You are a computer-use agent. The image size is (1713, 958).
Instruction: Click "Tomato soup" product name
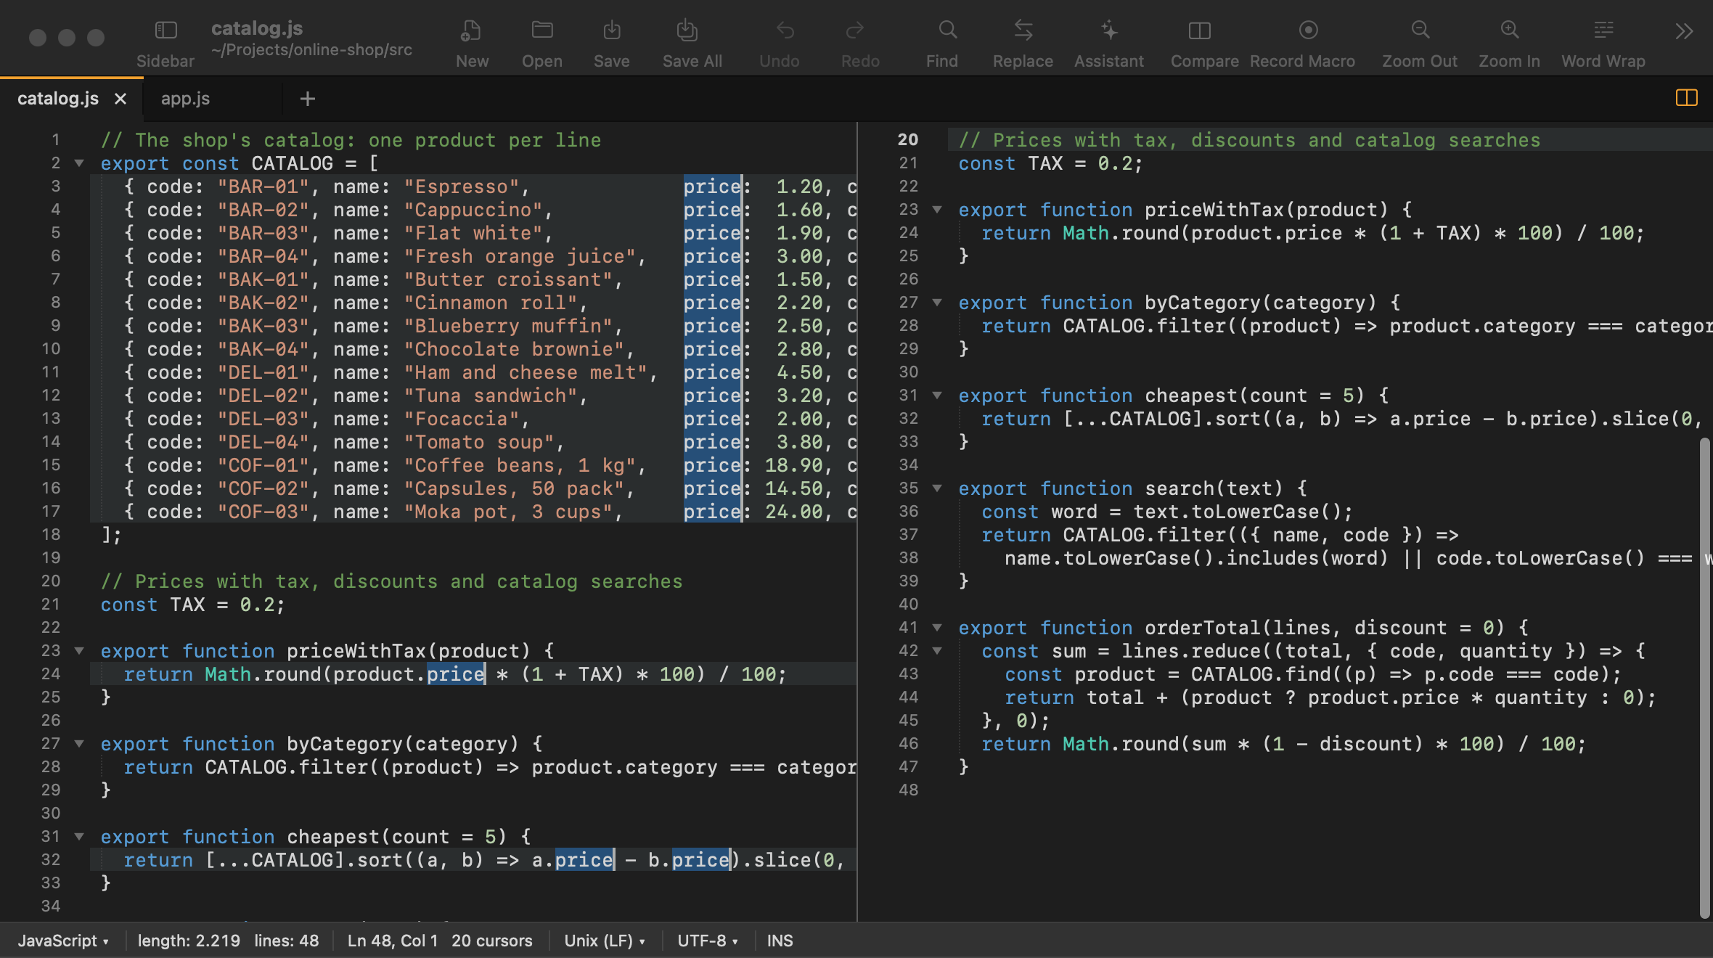point(478,442)
